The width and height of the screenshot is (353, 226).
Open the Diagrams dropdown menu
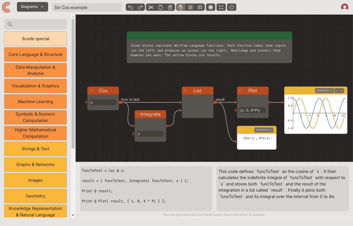(32, 7)
